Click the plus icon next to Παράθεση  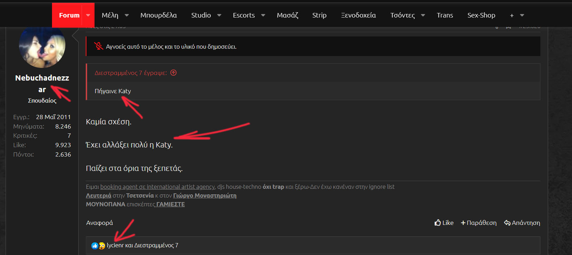463,223
